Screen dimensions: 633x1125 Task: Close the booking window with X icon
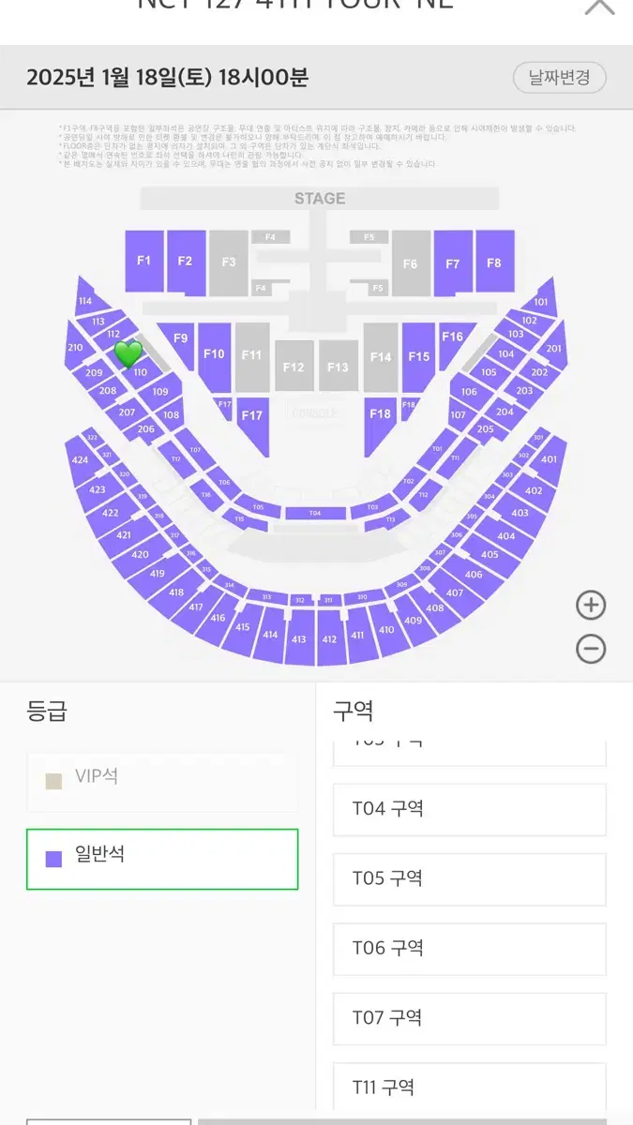click(x=599, y=6)
